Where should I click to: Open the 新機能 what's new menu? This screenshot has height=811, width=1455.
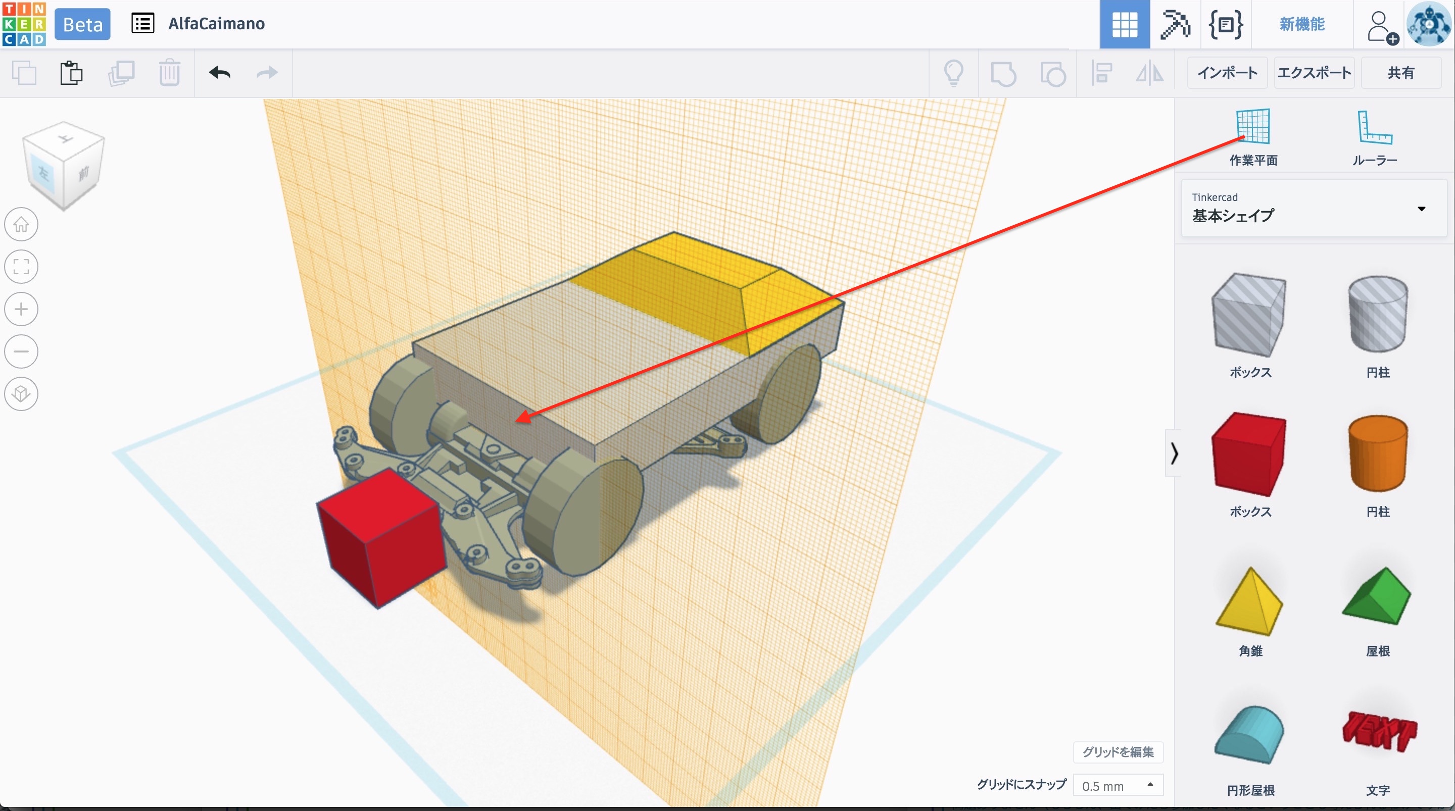[1301, 24]
